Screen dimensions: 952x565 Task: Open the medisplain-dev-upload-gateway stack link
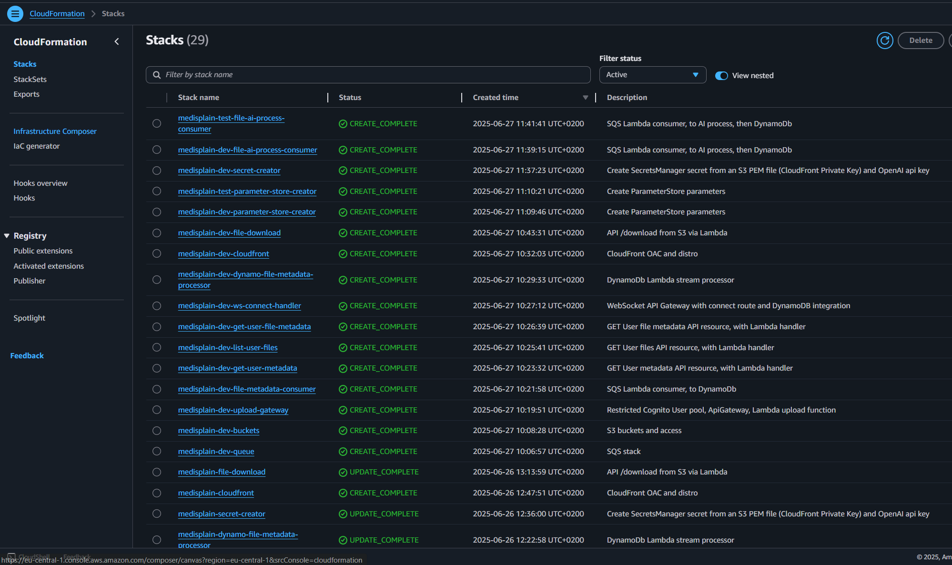point(233,410)
